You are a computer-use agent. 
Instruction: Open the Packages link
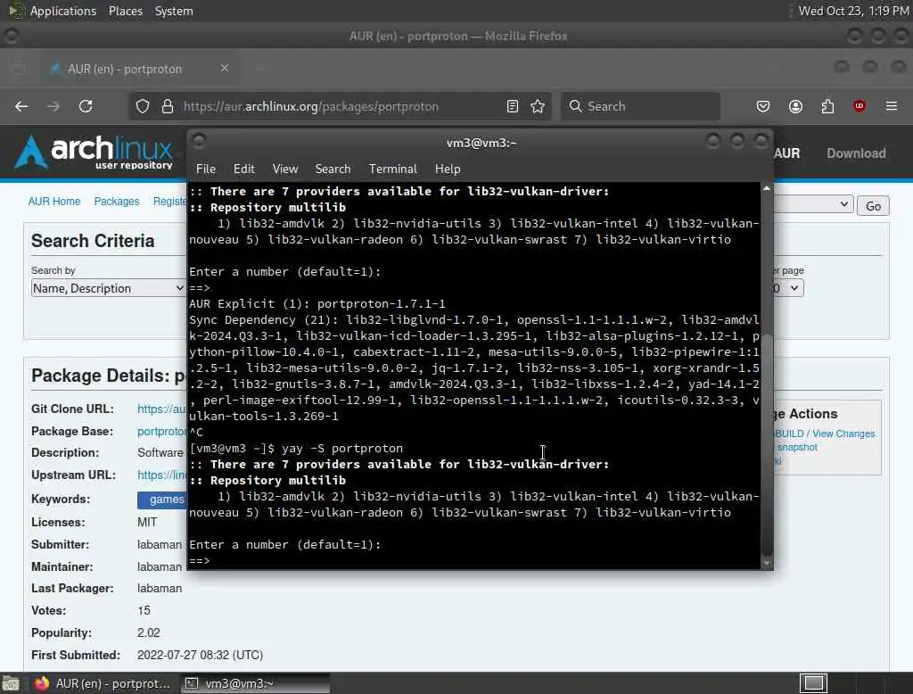coord(117,201)
